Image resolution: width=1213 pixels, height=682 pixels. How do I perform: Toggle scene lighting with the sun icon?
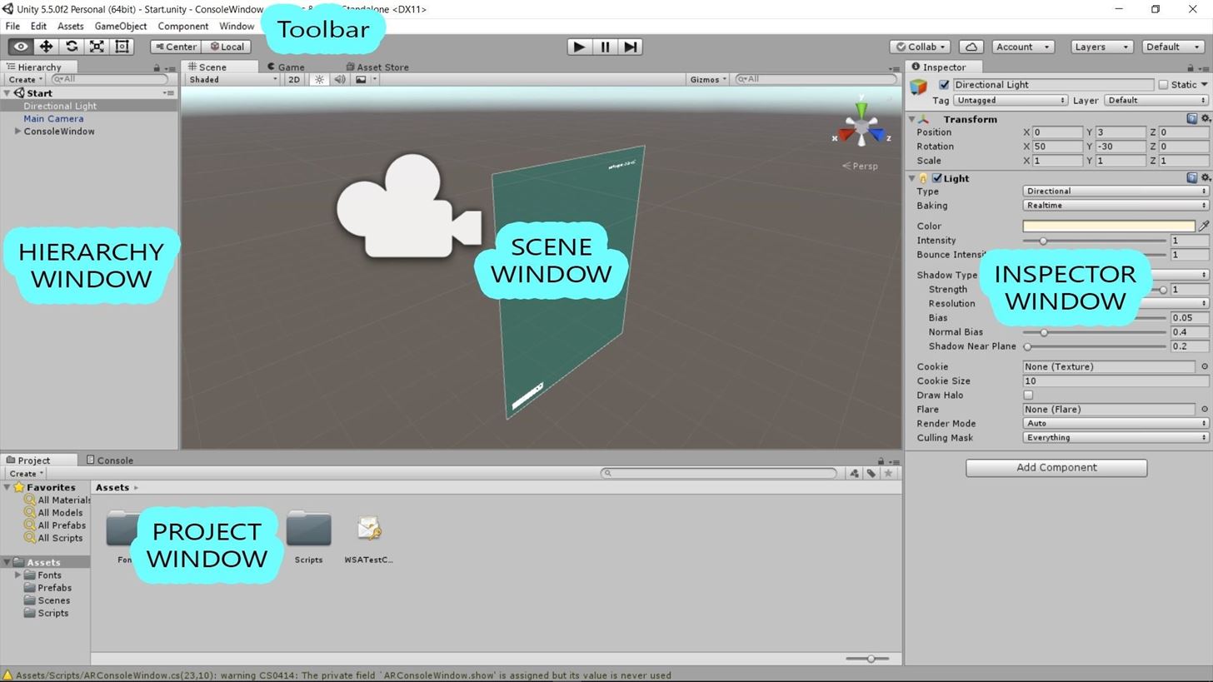click(x=320, y=79)
